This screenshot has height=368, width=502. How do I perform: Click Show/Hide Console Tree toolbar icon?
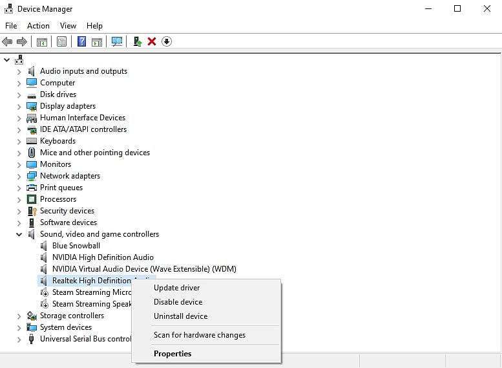coord(42,41)
